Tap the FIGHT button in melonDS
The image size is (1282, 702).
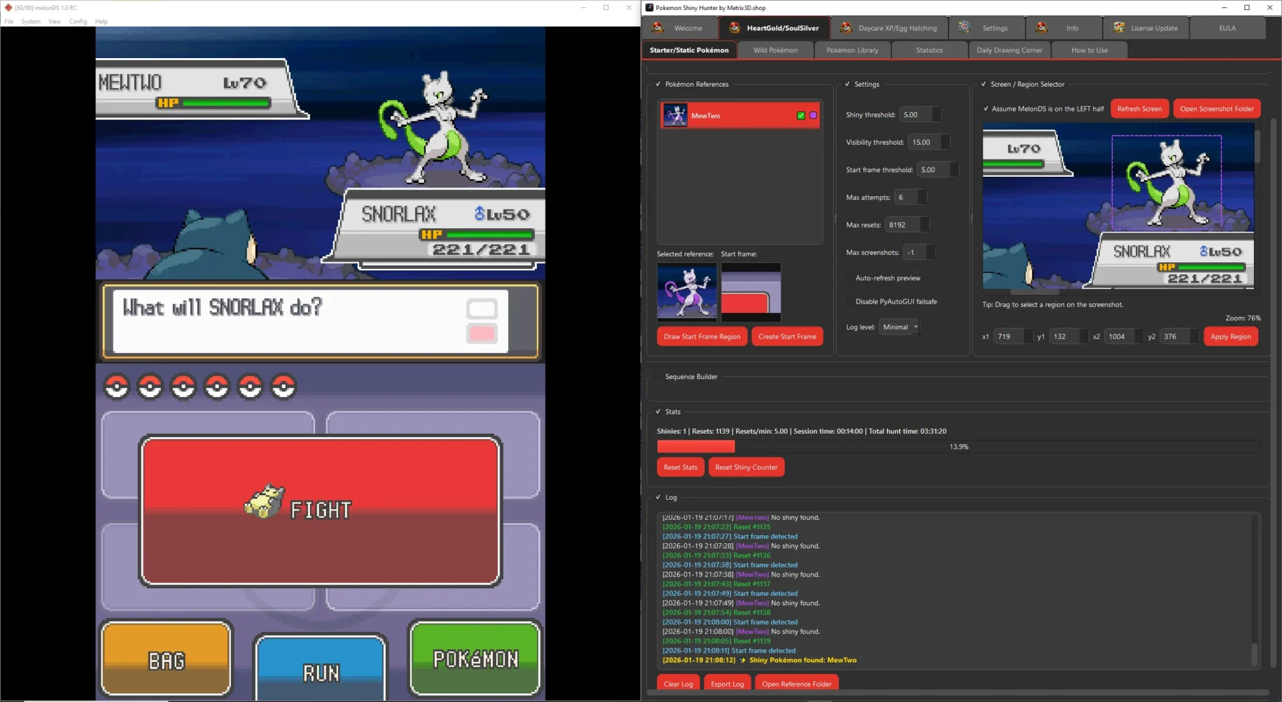coord(320,511)
